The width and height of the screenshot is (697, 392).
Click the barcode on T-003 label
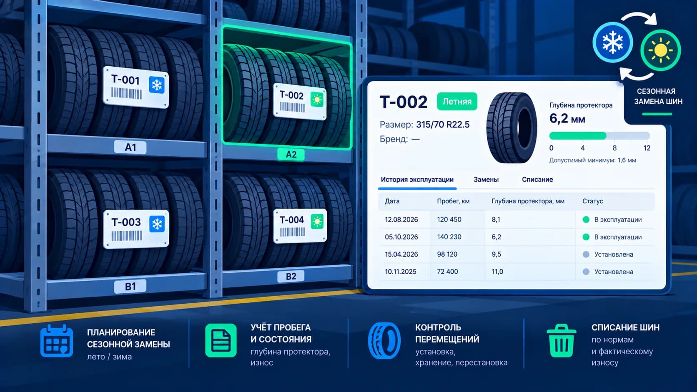[127, 236]
